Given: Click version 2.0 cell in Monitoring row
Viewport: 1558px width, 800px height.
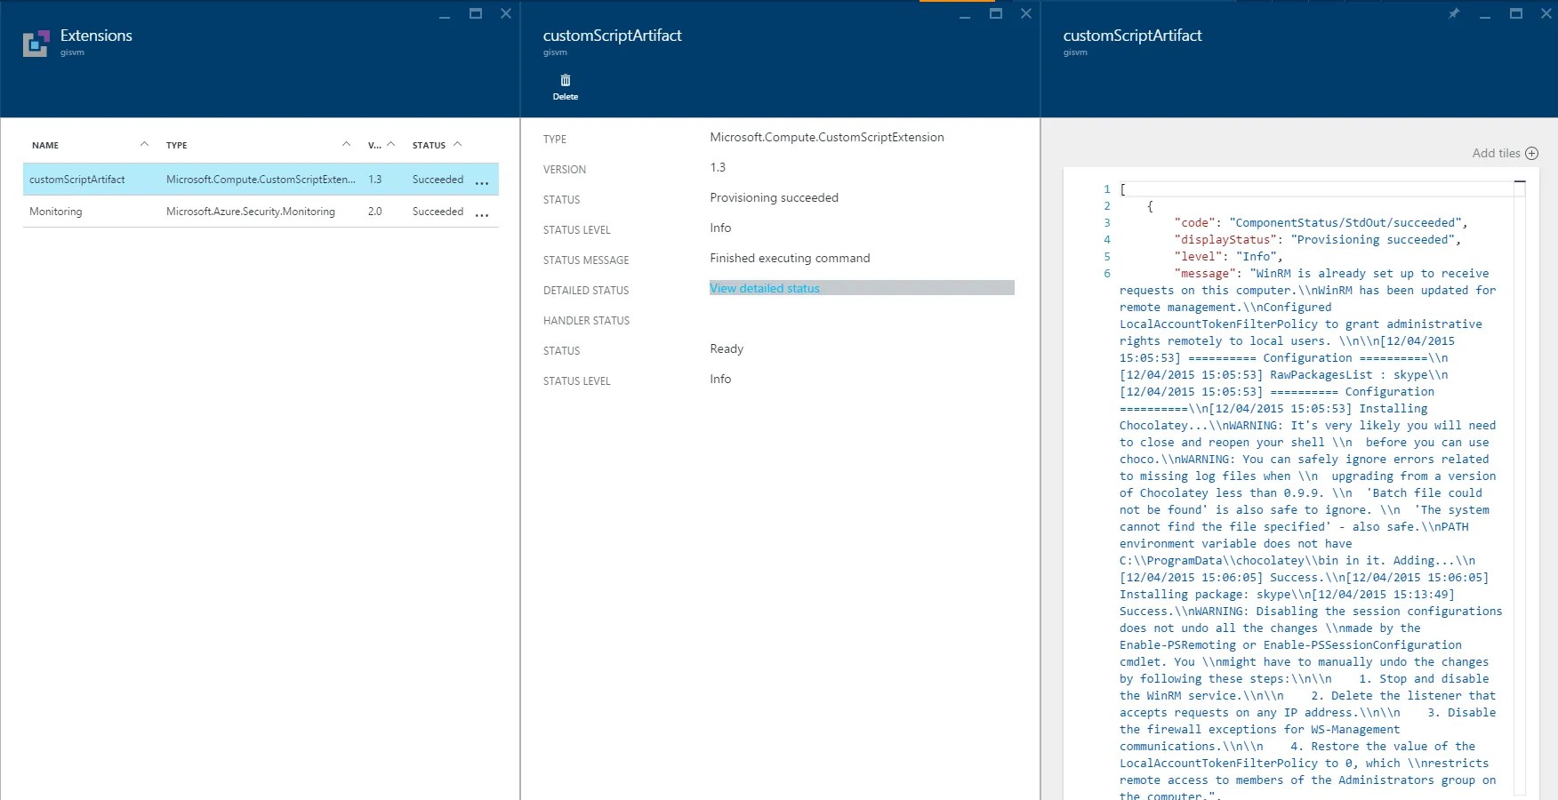Looking at the screenshot, I should tap(375, 212).
